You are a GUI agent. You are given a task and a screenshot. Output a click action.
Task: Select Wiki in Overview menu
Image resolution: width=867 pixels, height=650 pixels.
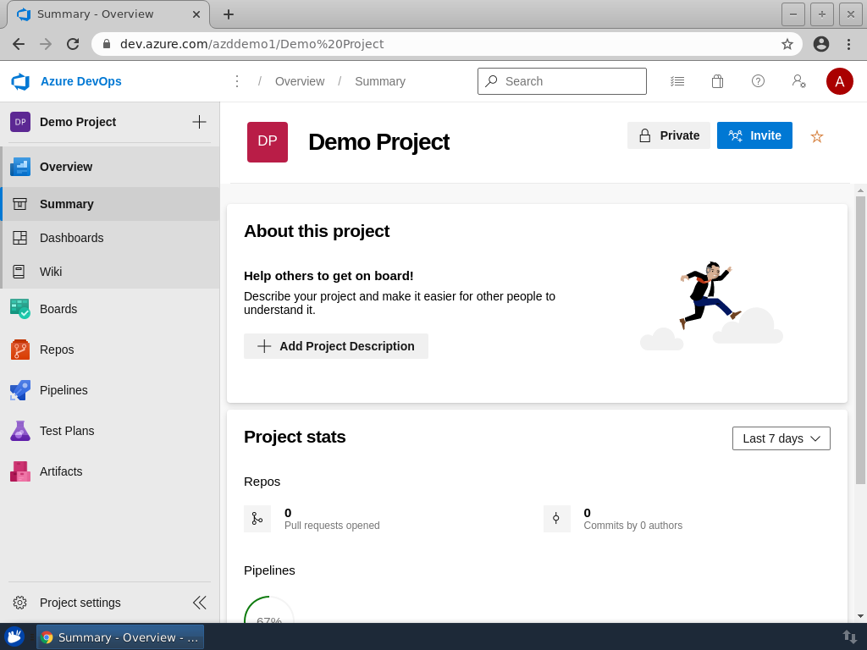[51, 272]
